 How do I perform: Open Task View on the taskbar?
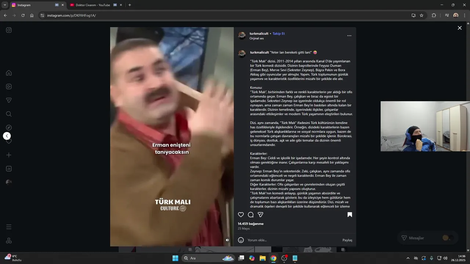click(x=241, y=258)
